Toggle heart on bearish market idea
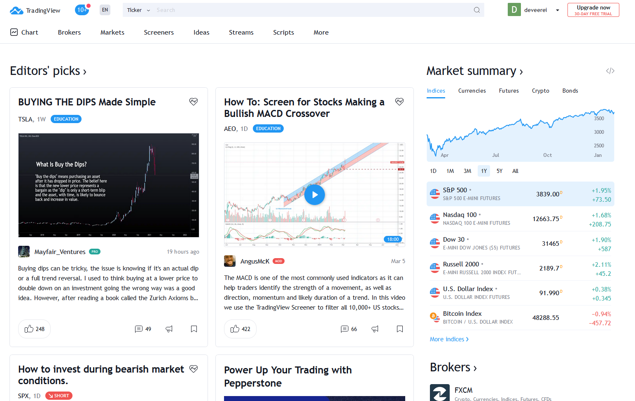 coord(194,369)
